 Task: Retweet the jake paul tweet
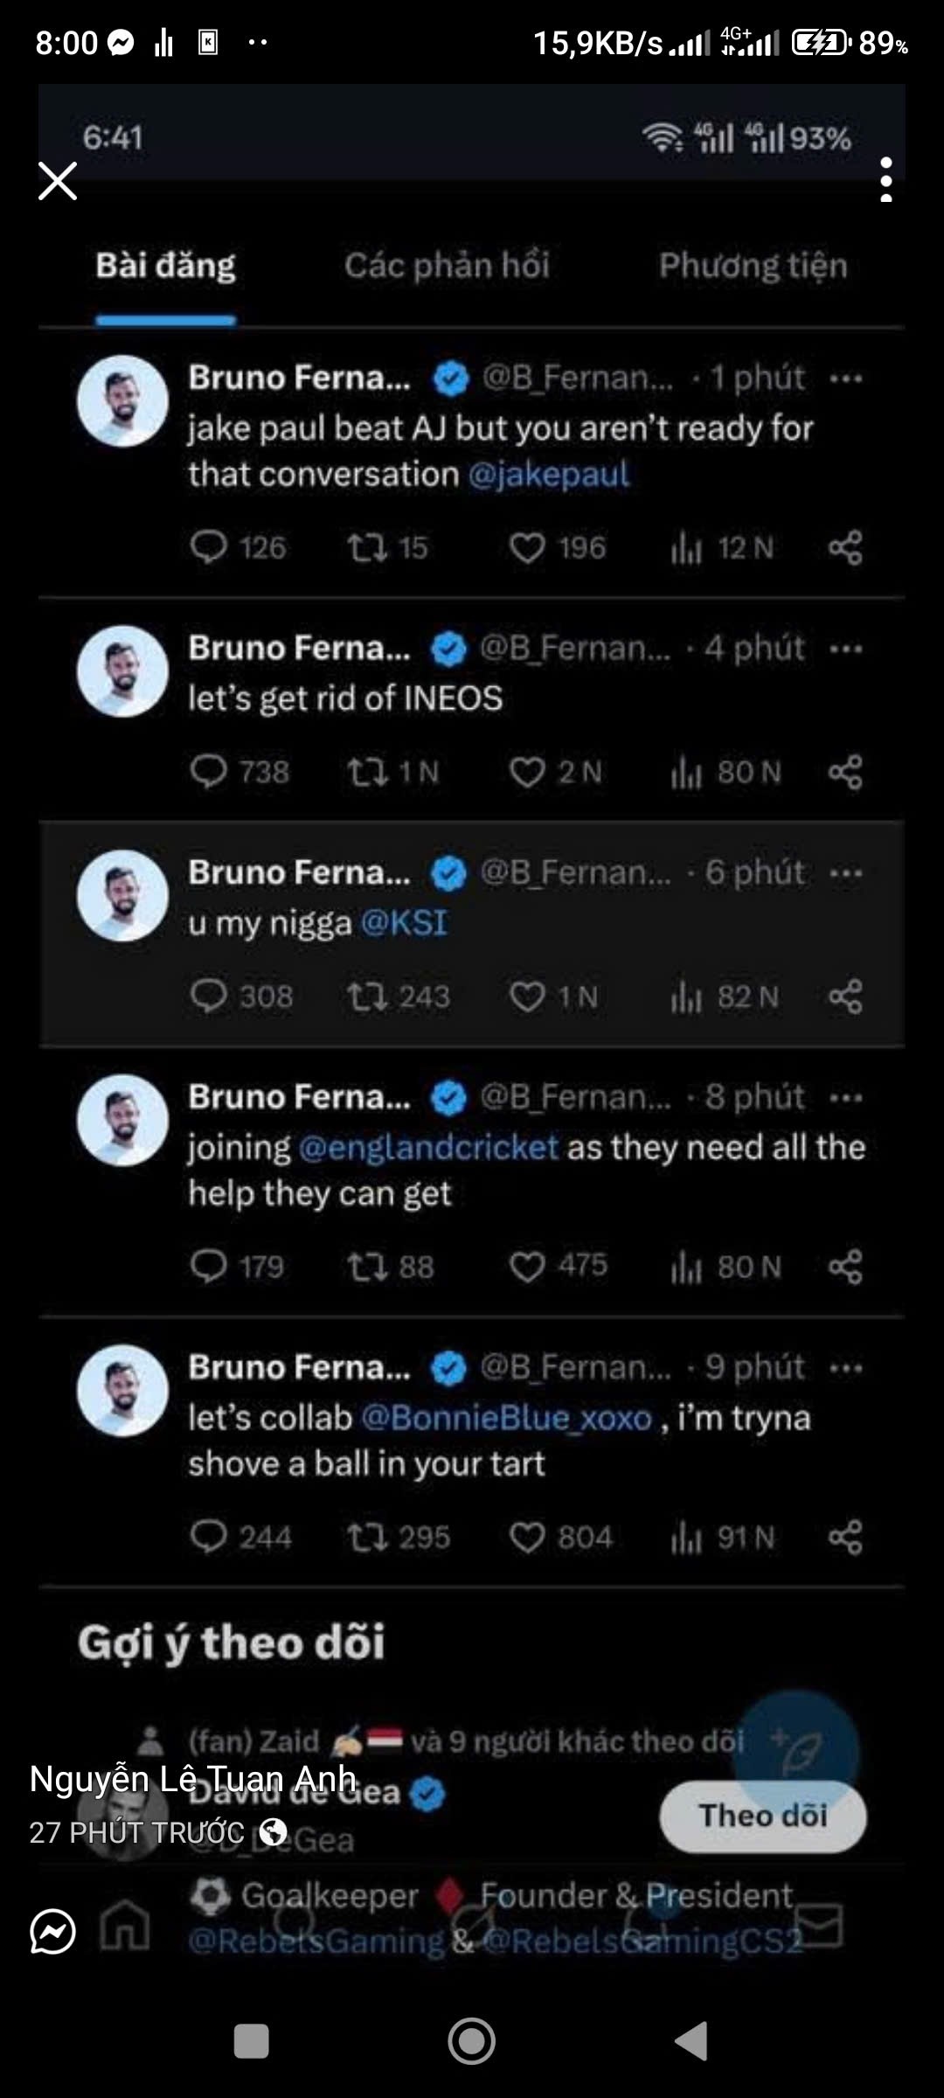coord(366,548)
